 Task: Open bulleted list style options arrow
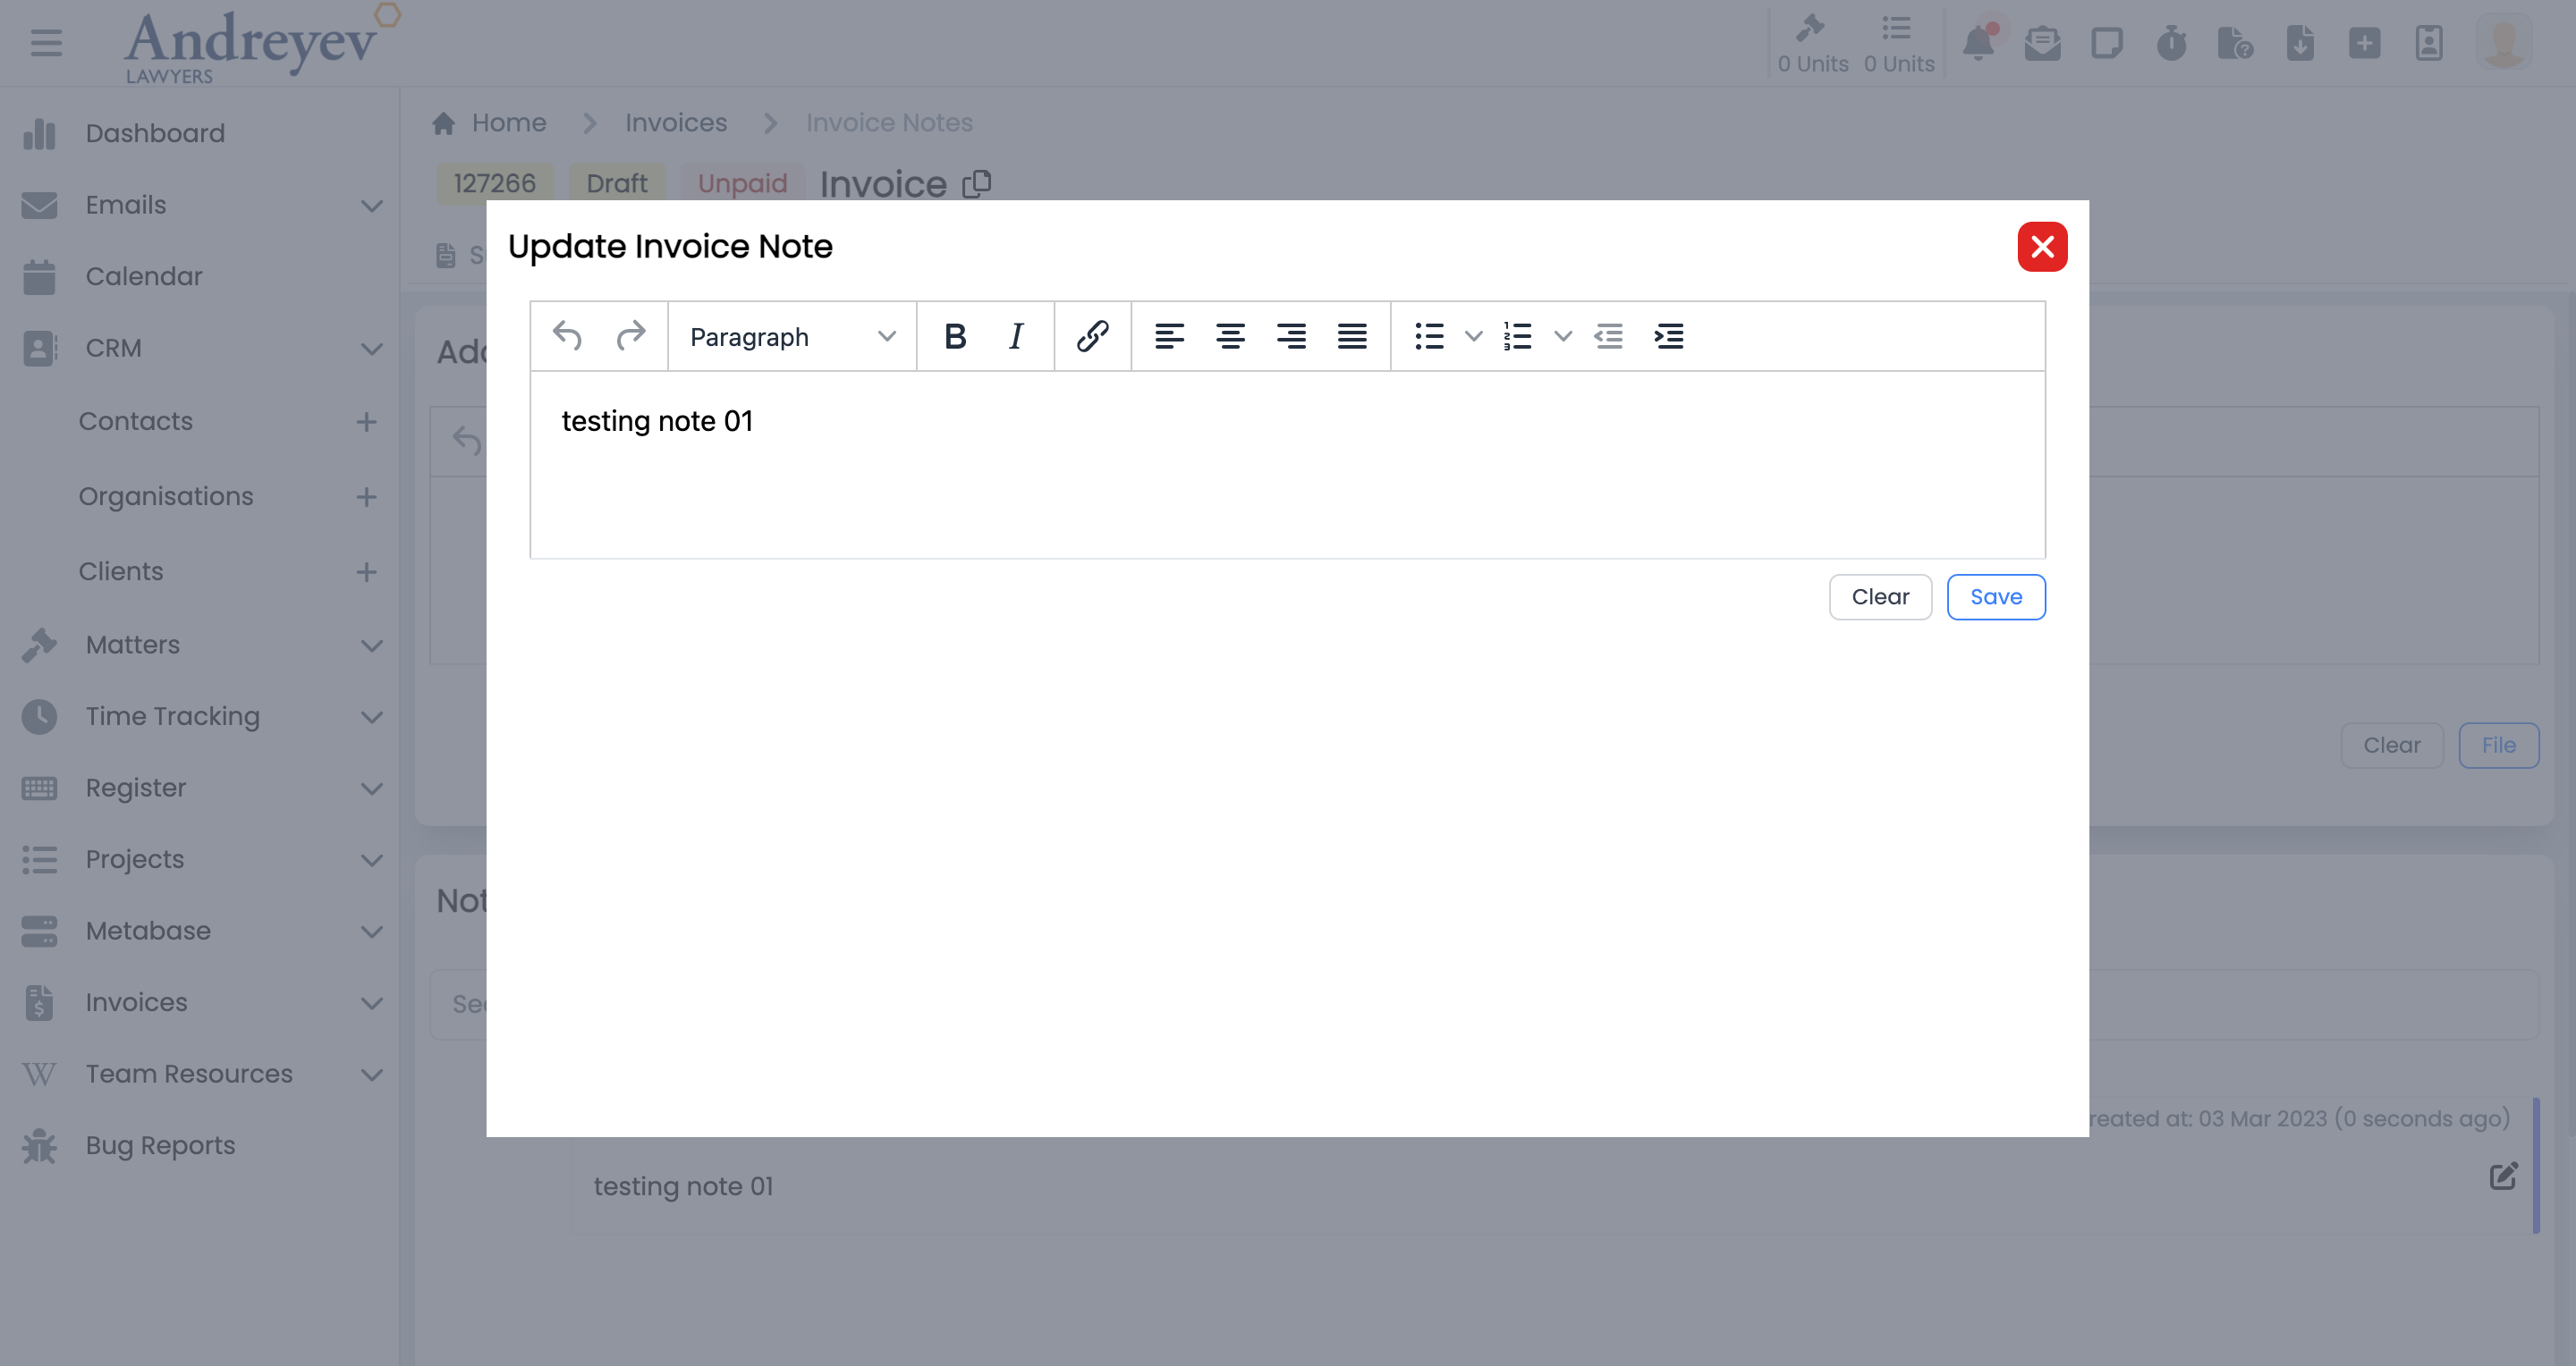pyautogui.click(x=1473, y=337)
